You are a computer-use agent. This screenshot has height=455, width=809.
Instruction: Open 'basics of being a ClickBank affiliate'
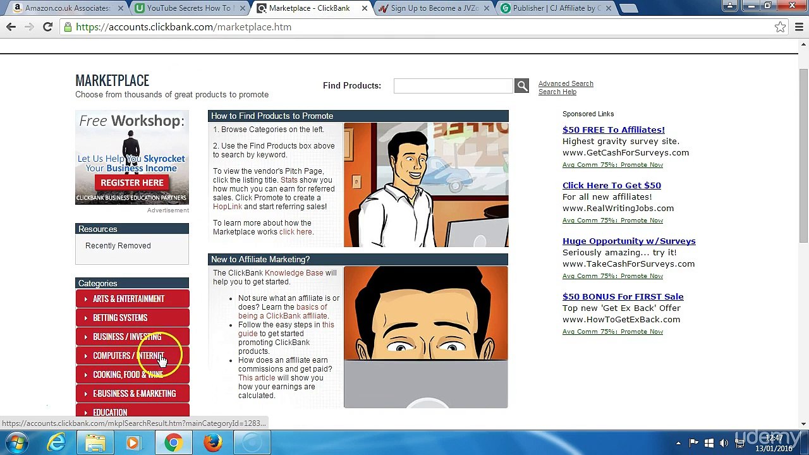(283, 312)
